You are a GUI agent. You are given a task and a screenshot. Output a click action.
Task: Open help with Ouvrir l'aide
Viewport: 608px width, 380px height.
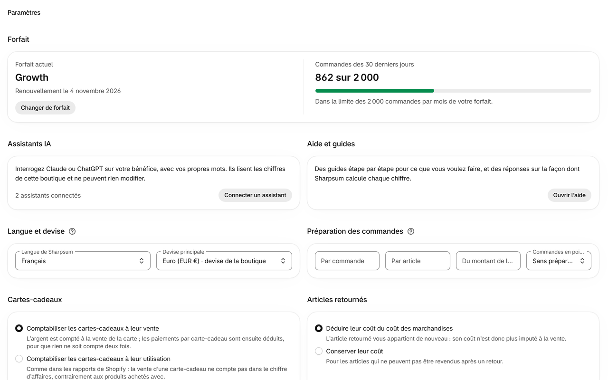coord(569,195)
